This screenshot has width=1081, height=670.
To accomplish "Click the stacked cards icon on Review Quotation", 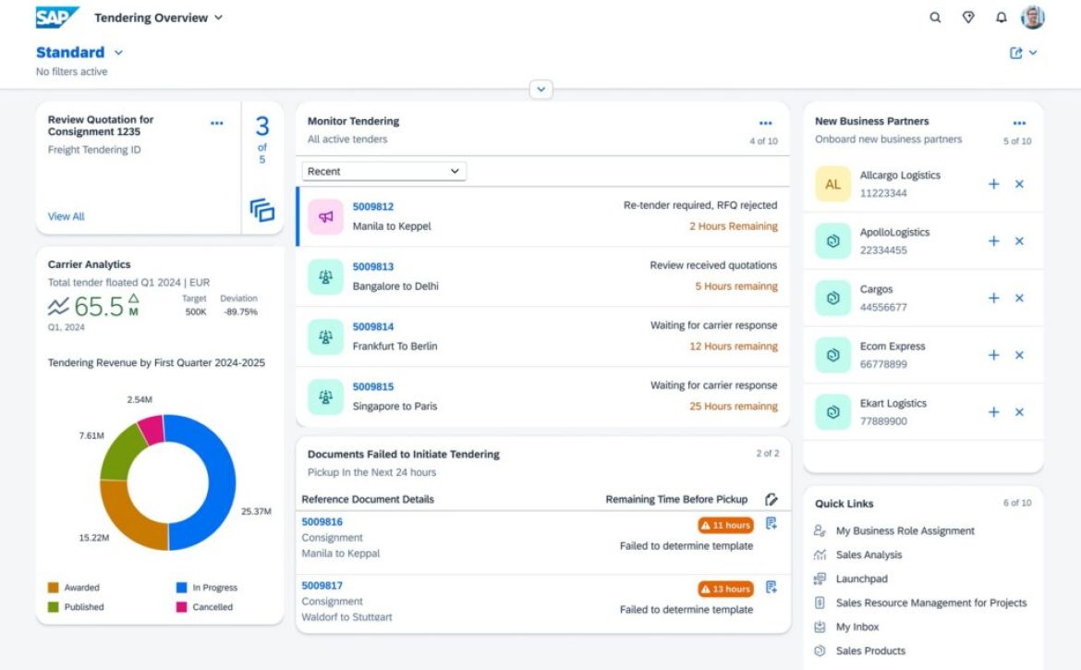I will [x=262, y=210].
